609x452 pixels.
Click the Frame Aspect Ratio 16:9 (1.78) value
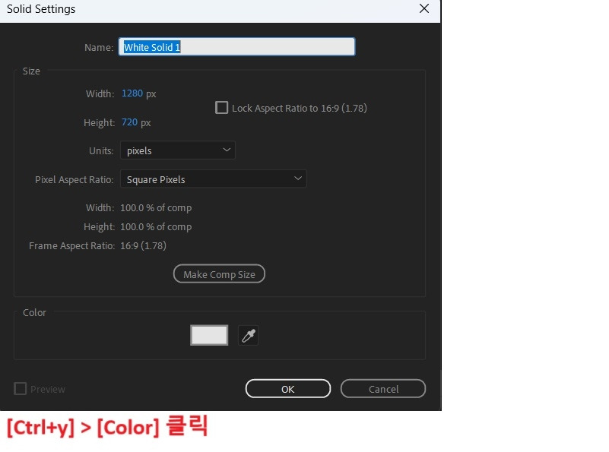pyautogui.click(x=143, y=245)
